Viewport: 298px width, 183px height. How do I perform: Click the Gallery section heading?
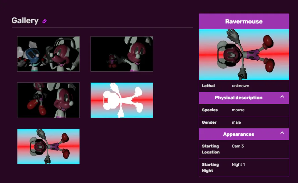click(25, 20)
